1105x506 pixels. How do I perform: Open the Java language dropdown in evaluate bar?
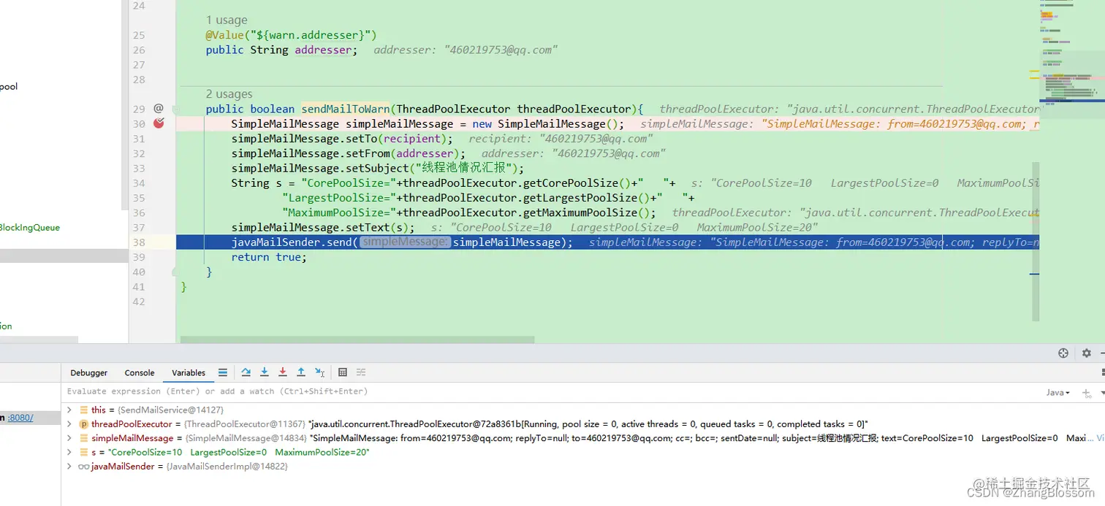(1058, 393)
